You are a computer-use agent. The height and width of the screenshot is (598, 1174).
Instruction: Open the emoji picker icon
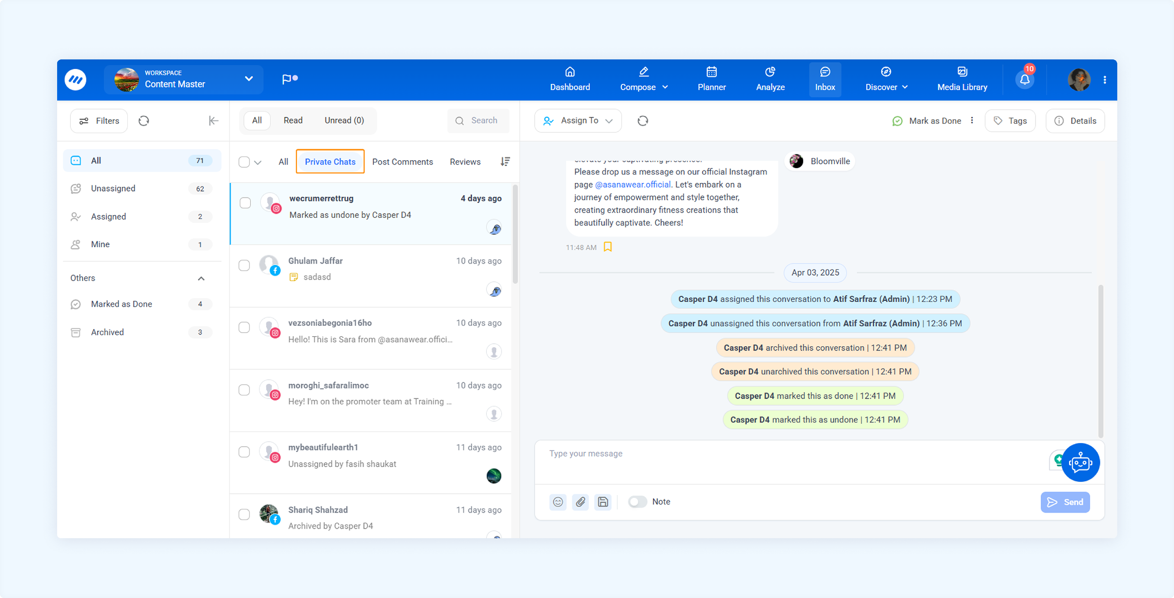coord(558,502)
